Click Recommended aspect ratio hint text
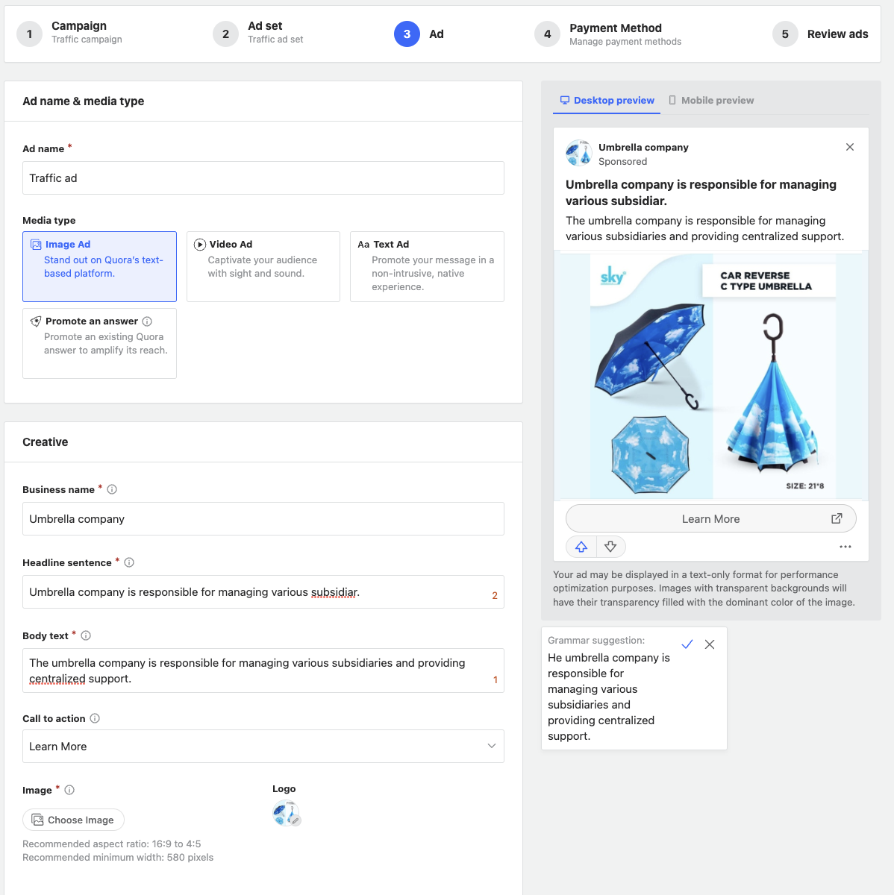Viewport: 894px width, 895px height. click(112, 844)
